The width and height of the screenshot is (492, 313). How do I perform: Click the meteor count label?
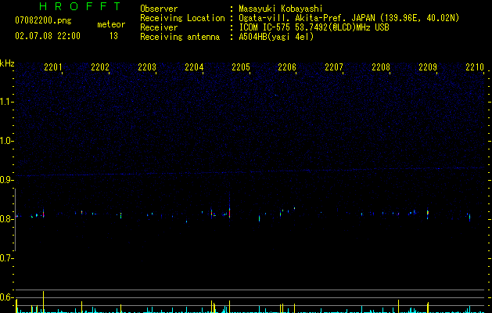click(x=111, y=24)
